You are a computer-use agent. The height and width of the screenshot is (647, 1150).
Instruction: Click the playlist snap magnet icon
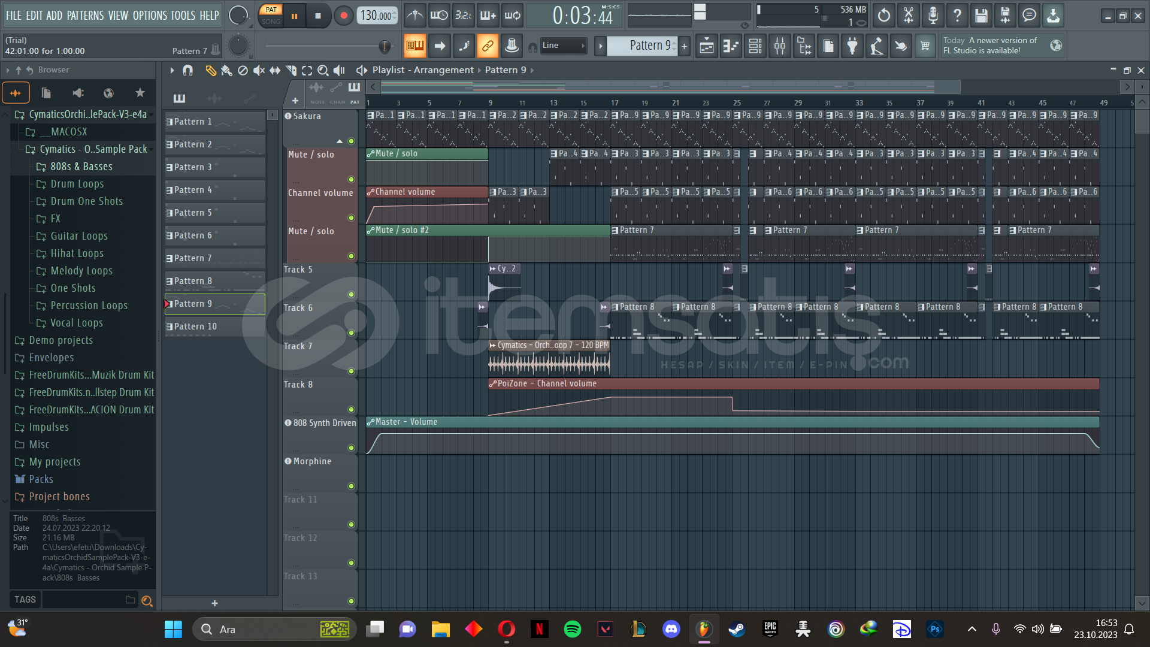point(187,71)
